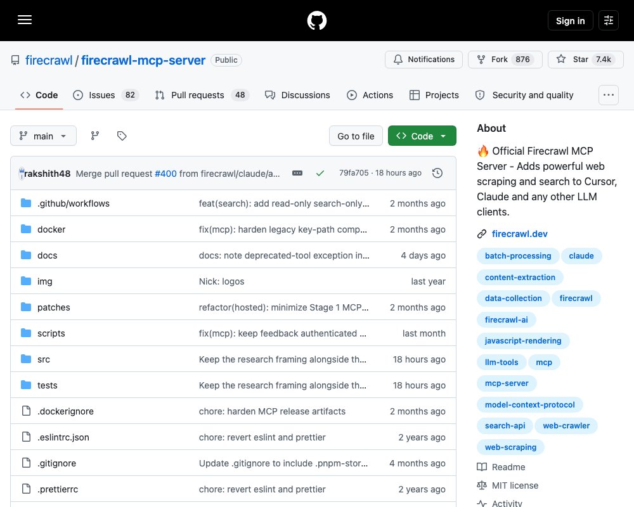Switch to the Projects tab

click(434, 95)
